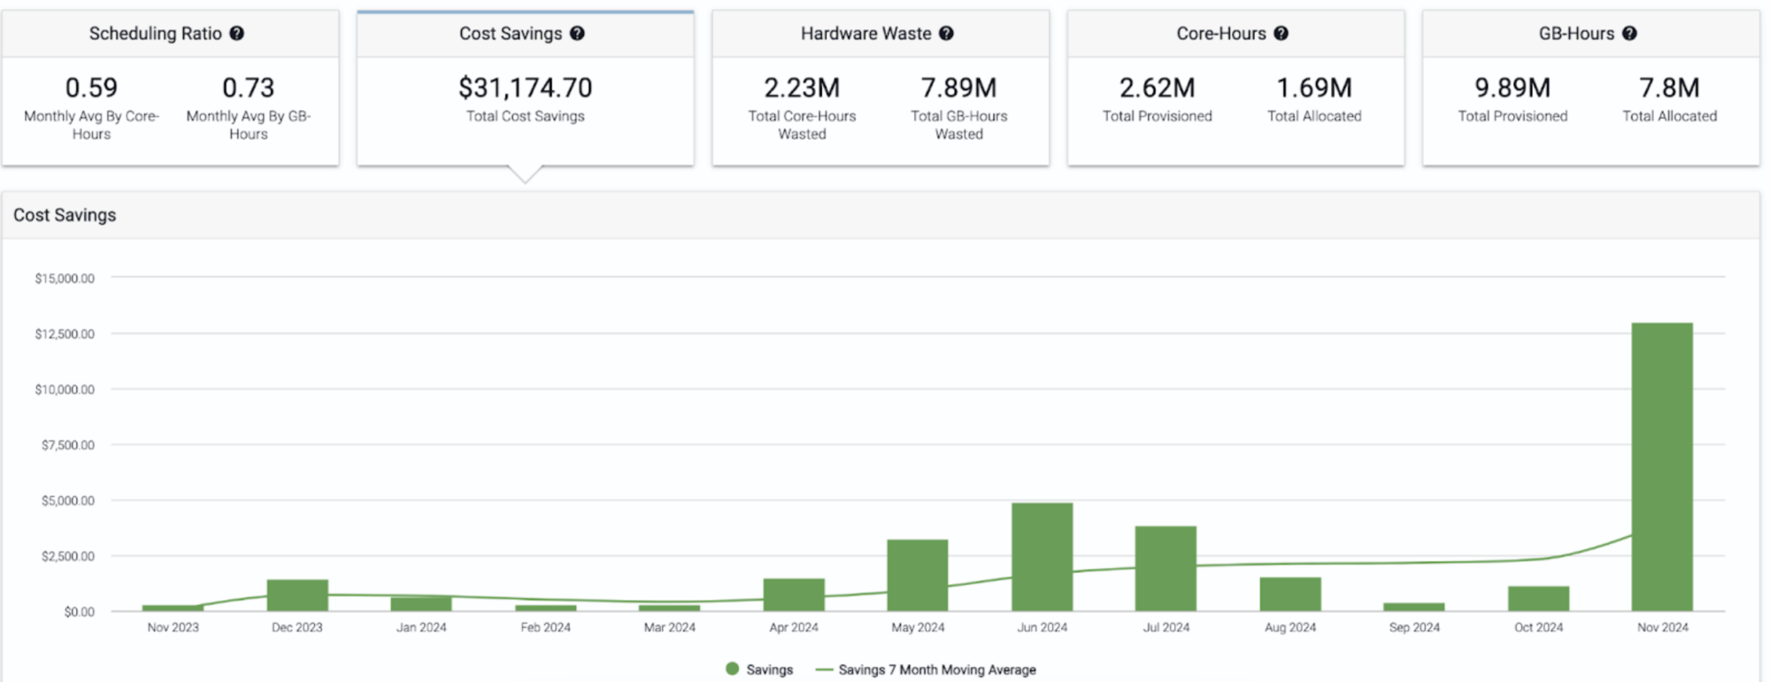Open help icon beside GB-Hours
The height and width of the screenshot is (682, 1770).
[1629, 34]
